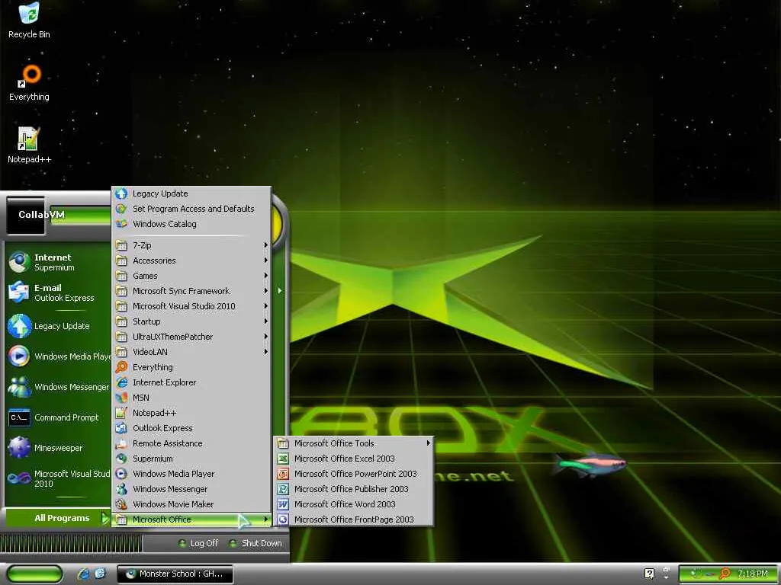Open Outlook Express in All Programs list

coord(191,428)
